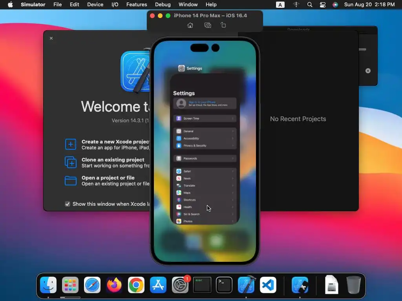
Task: Open Launchpad from the Dock
Action: pyautogui.click(x=70, y=285)
